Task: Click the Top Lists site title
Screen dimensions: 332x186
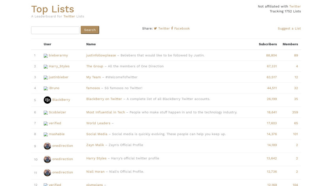Action: click(53, 9)
